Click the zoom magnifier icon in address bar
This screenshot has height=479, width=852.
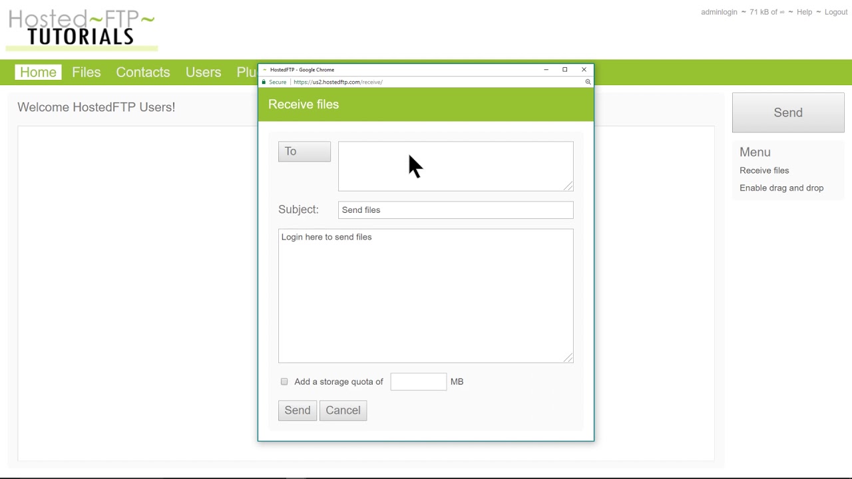[588, 82]
